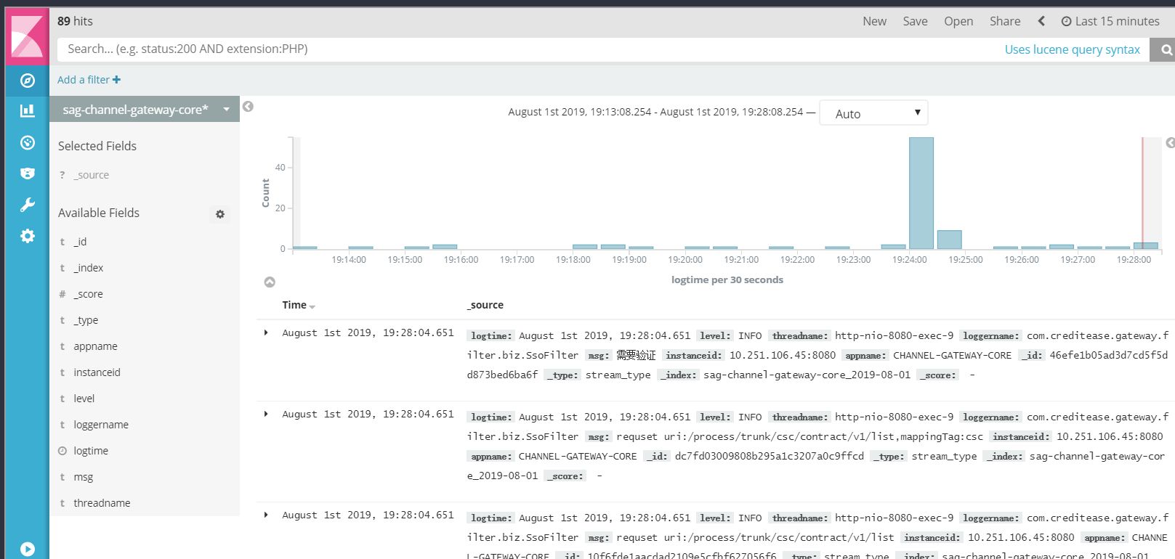The height and width of the screenshot is (559, 1175).
Task: Click the Kibana logo
Action: pyautogui.click(x=27, y=36)
